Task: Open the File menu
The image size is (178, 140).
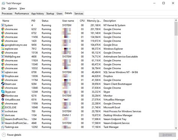Action: pyautogui.click(x=3, y=8)
